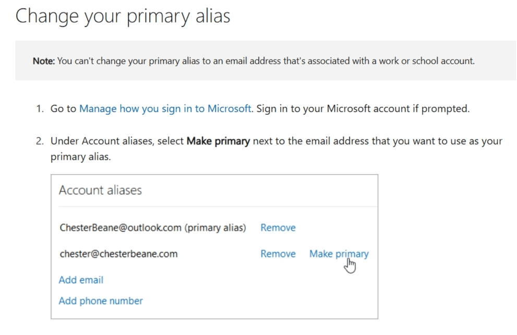Select the Add phone number link
The height and width of the screenshot is (335, 517).
click(x=101, y=301)
